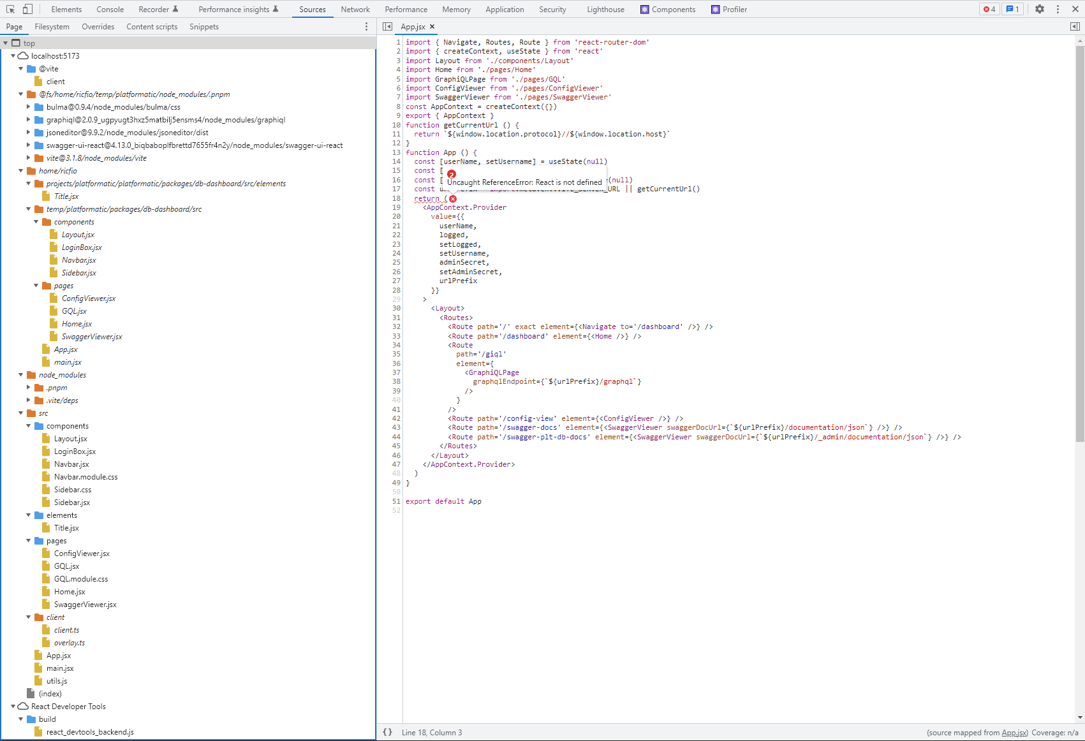This screenshot has width=1085, height=741.
Task: Click the Profiler panel icon
Action: (x=715, y=9)
